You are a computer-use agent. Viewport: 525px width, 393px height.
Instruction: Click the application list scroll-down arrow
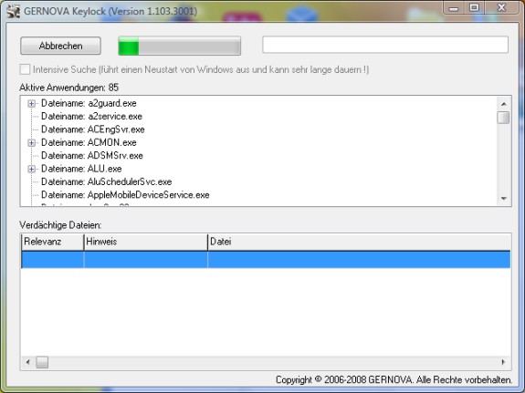click(504, 199)
